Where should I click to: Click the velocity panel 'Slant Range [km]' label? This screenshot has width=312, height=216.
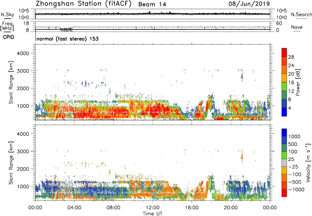[x=11, y=163]
